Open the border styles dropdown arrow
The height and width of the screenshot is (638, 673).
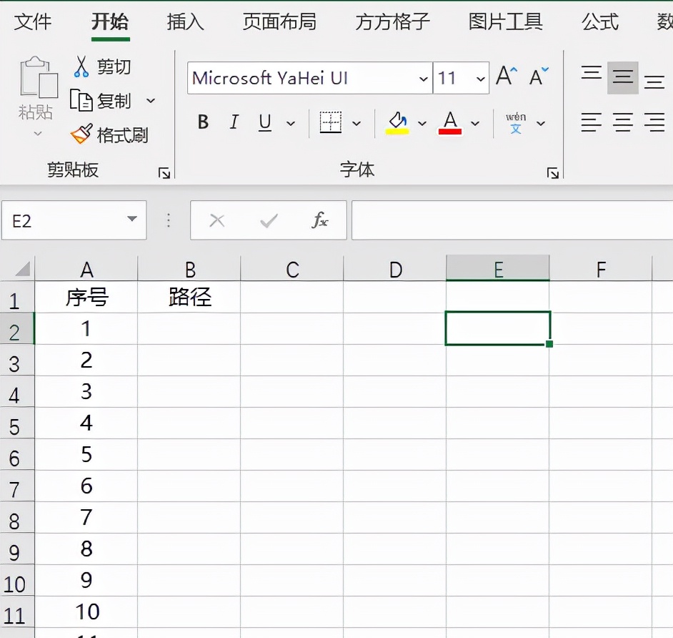357,122
